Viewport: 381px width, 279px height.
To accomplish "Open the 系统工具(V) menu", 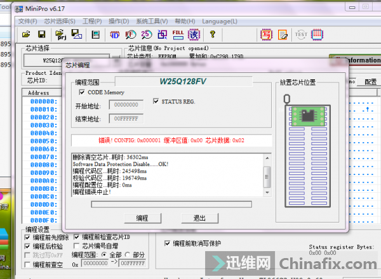I will point(152,22).
